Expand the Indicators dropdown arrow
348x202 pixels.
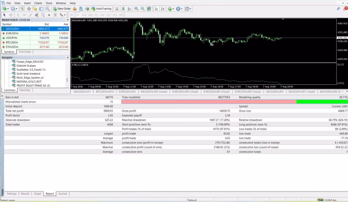173,9
